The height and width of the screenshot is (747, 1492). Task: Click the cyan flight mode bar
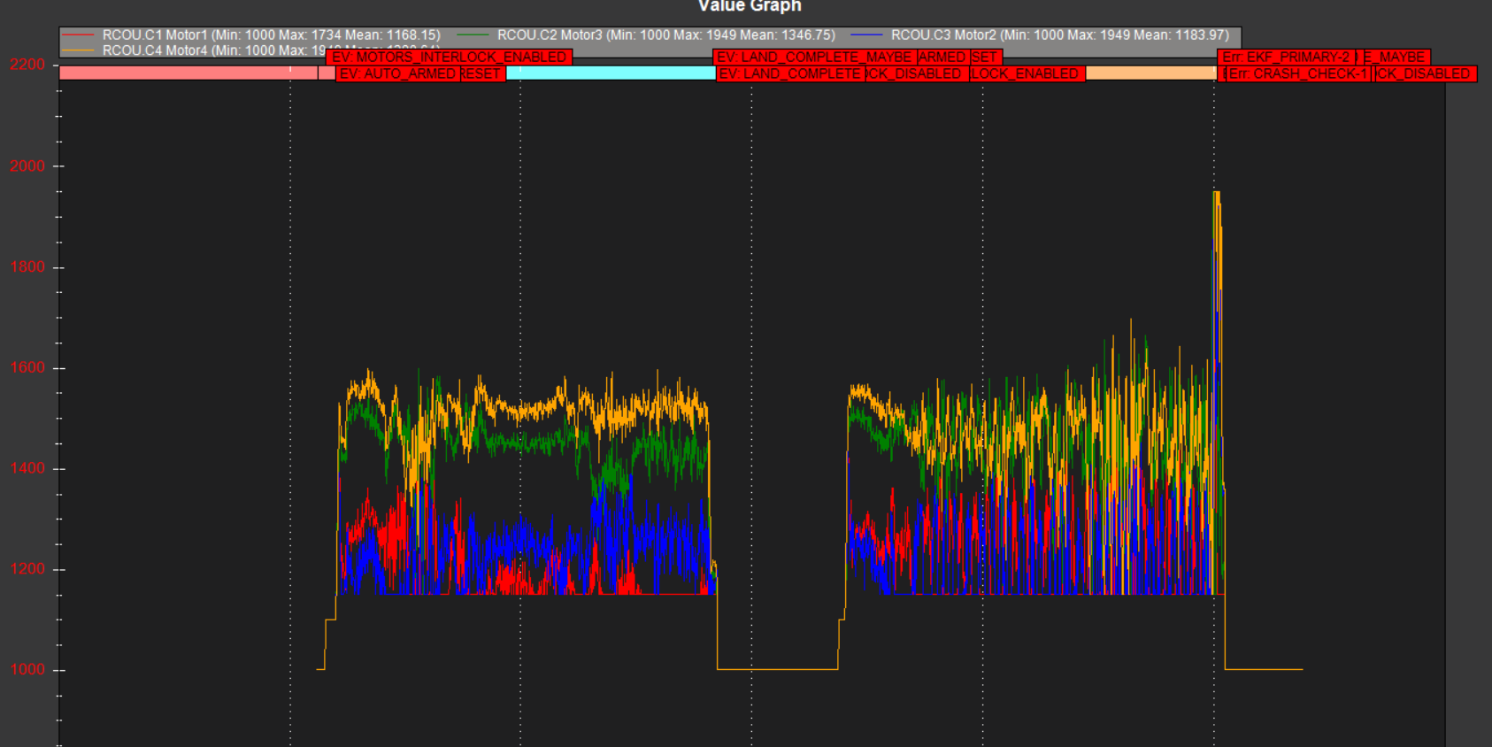click(611, 73)
